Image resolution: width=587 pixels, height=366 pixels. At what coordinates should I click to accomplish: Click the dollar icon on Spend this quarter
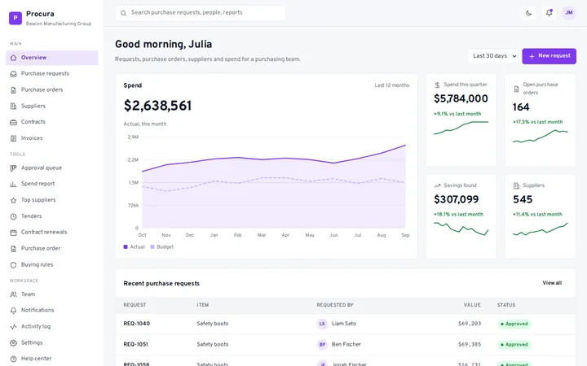pos(437,85)
